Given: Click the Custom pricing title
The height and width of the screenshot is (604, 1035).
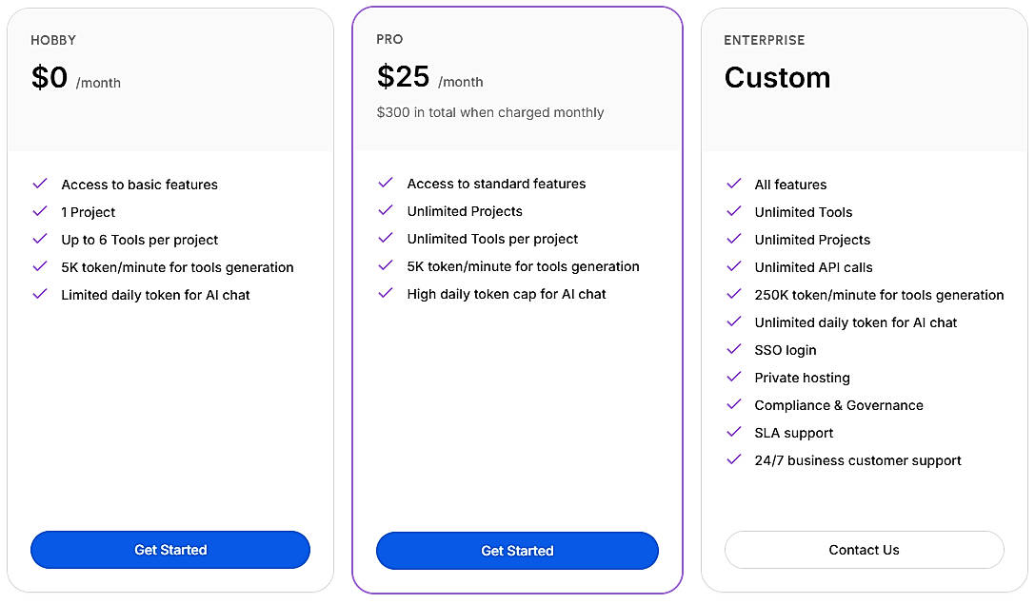Looking at the screenshot, I should coord(777,77).
